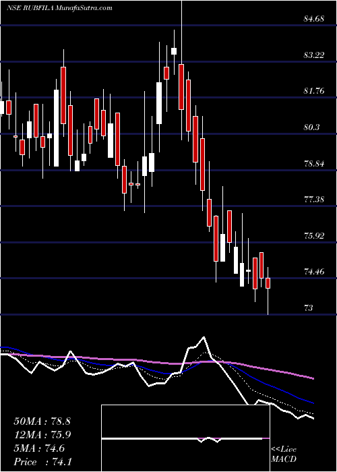
Task: Select the 77.38 price axis label
Action: (314, 200)
